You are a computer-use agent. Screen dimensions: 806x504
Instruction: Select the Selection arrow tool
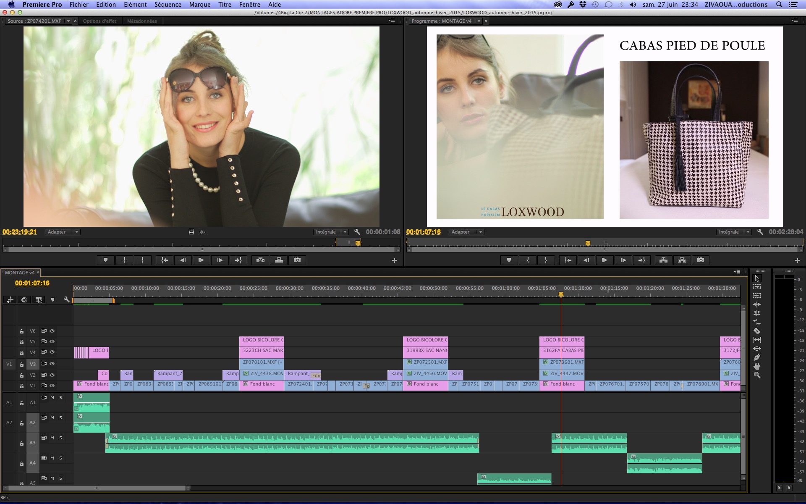click(x=757, y=278)
